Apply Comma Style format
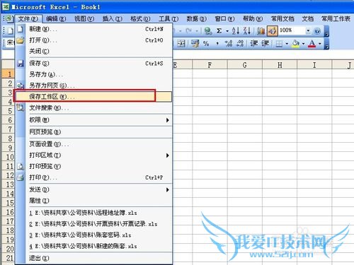354x265 pixels. (x=217, y=44)
